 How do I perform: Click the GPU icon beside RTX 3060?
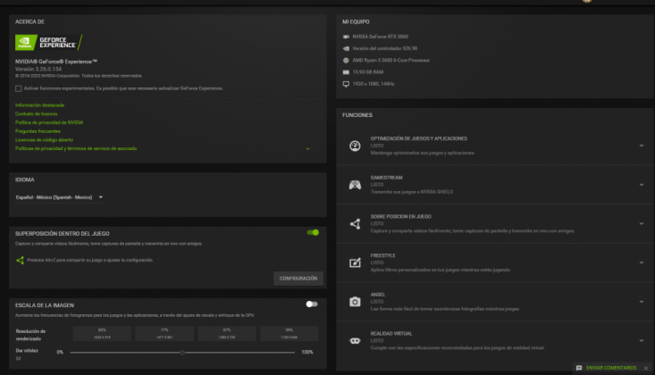(x=346, y=37)
